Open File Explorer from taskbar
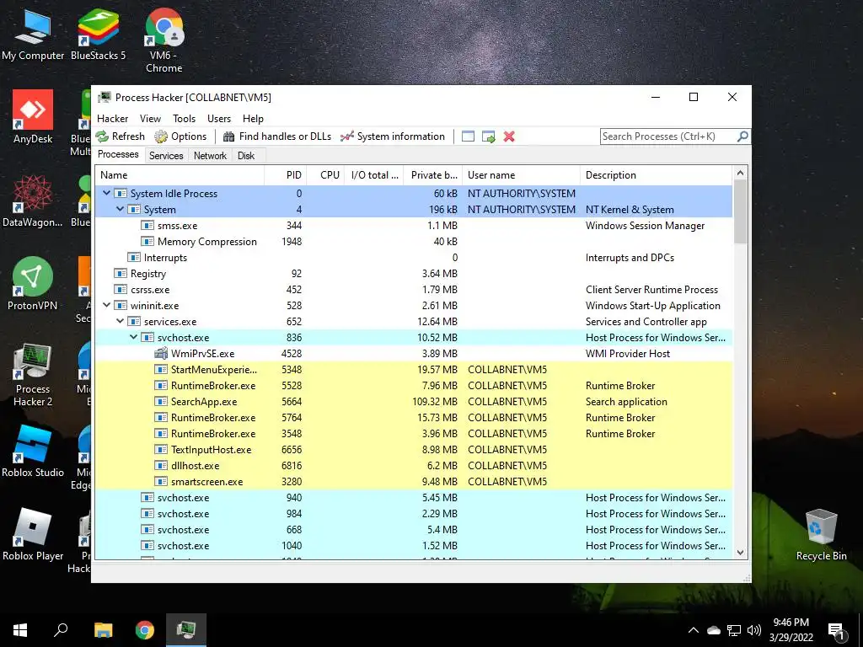 103,630
